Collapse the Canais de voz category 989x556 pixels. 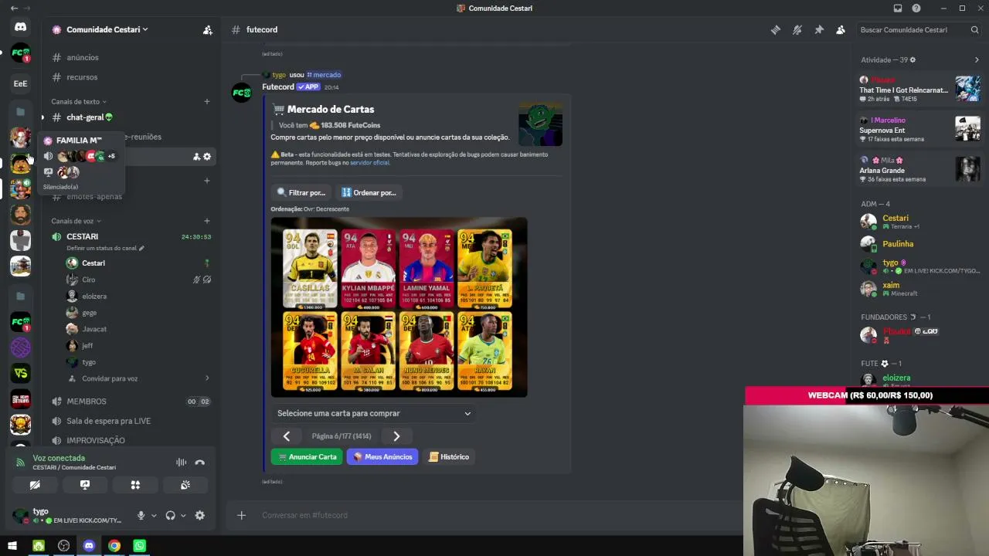click(76, 222)
